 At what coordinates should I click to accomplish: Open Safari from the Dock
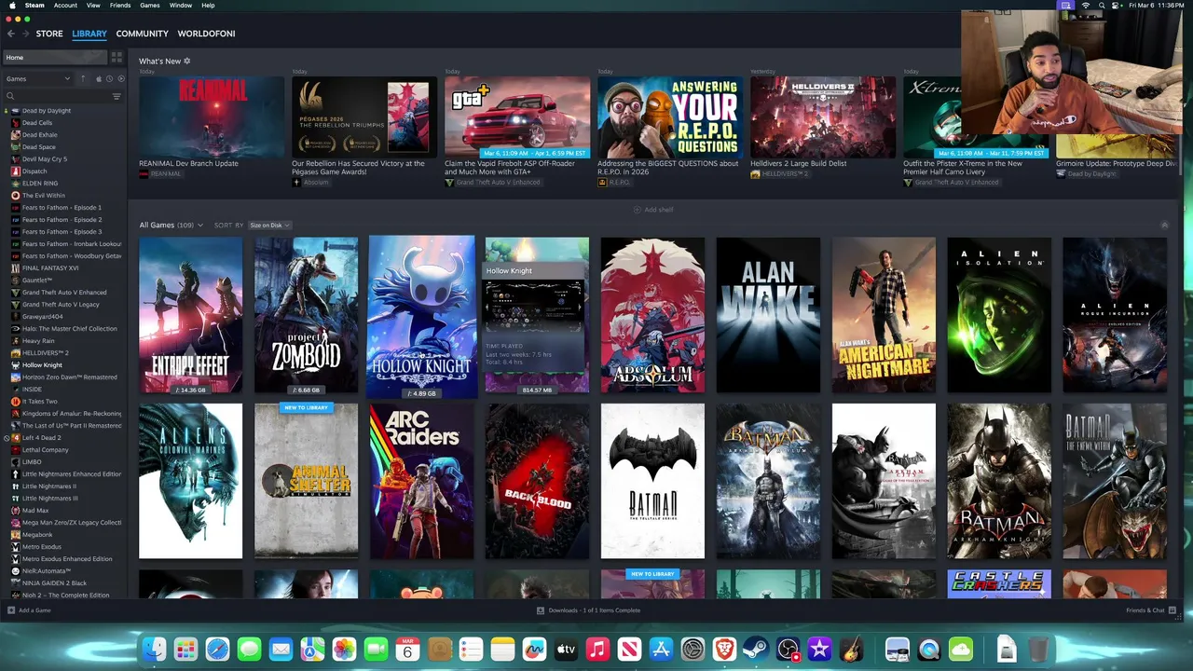pyautogui.click(x=217, y=650)
